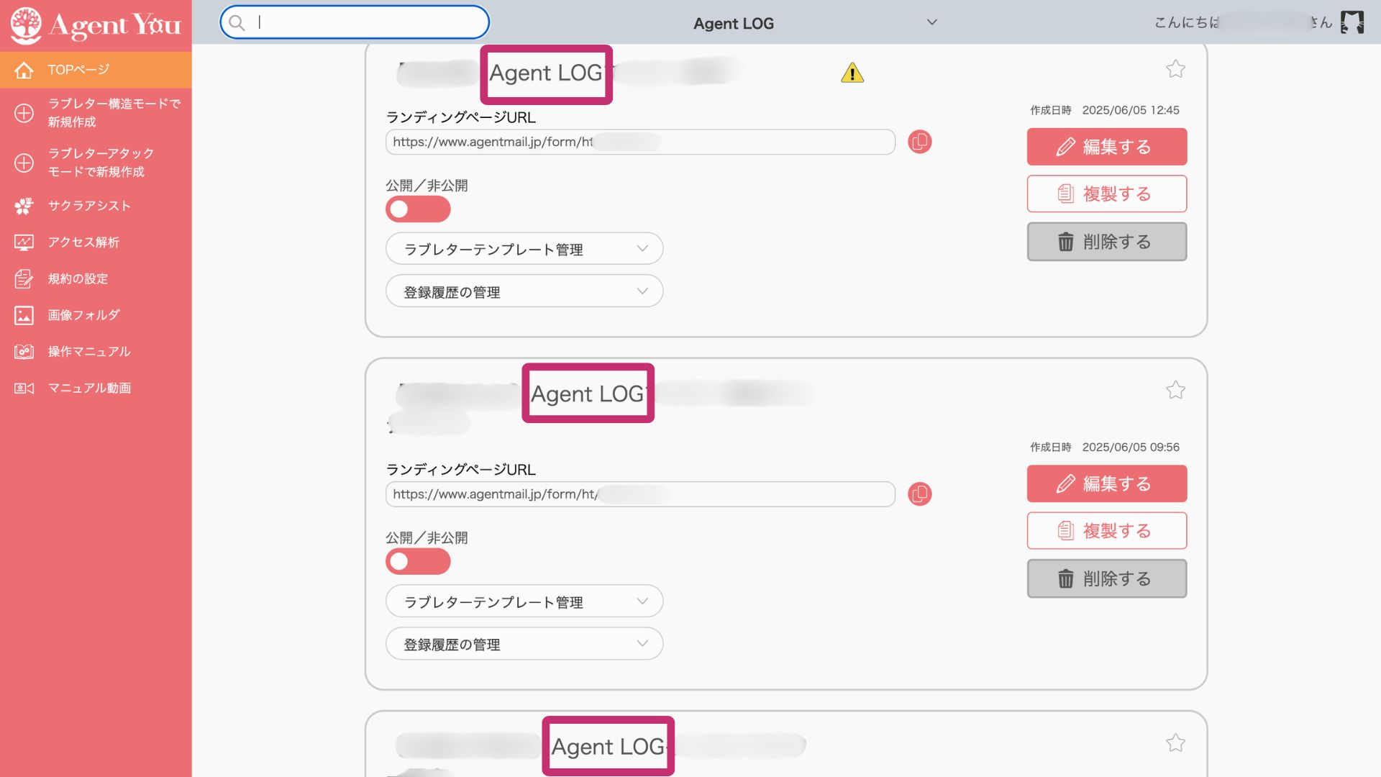This screenshot has height=777, width=1381.
Task: Select 画像フォルダ from the sidebar
Action: pos(83,315)
